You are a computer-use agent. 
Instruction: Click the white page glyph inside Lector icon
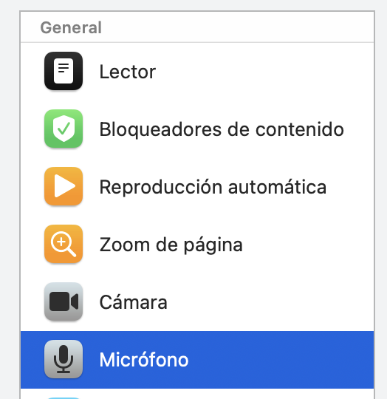coord(64,71)
